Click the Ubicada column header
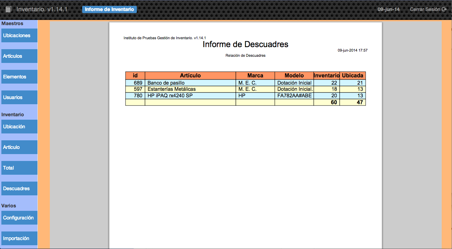Viewport: 452px width, 249px height. point(353,75)
